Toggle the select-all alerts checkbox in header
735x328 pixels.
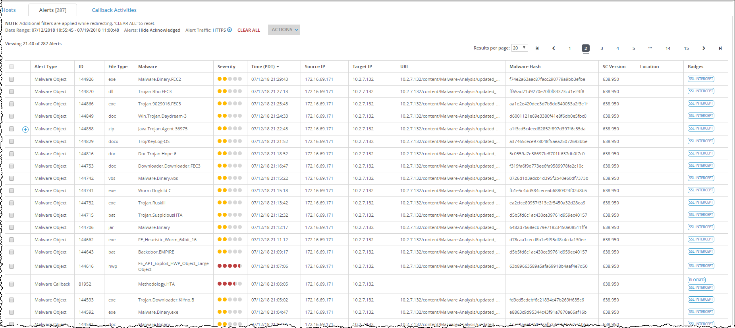tap(12, 67)
